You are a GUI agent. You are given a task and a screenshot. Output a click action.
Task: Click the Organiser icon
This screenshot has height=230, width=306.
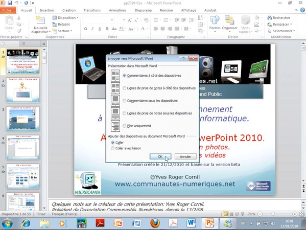pyautogui.click(x=230, y=20)
